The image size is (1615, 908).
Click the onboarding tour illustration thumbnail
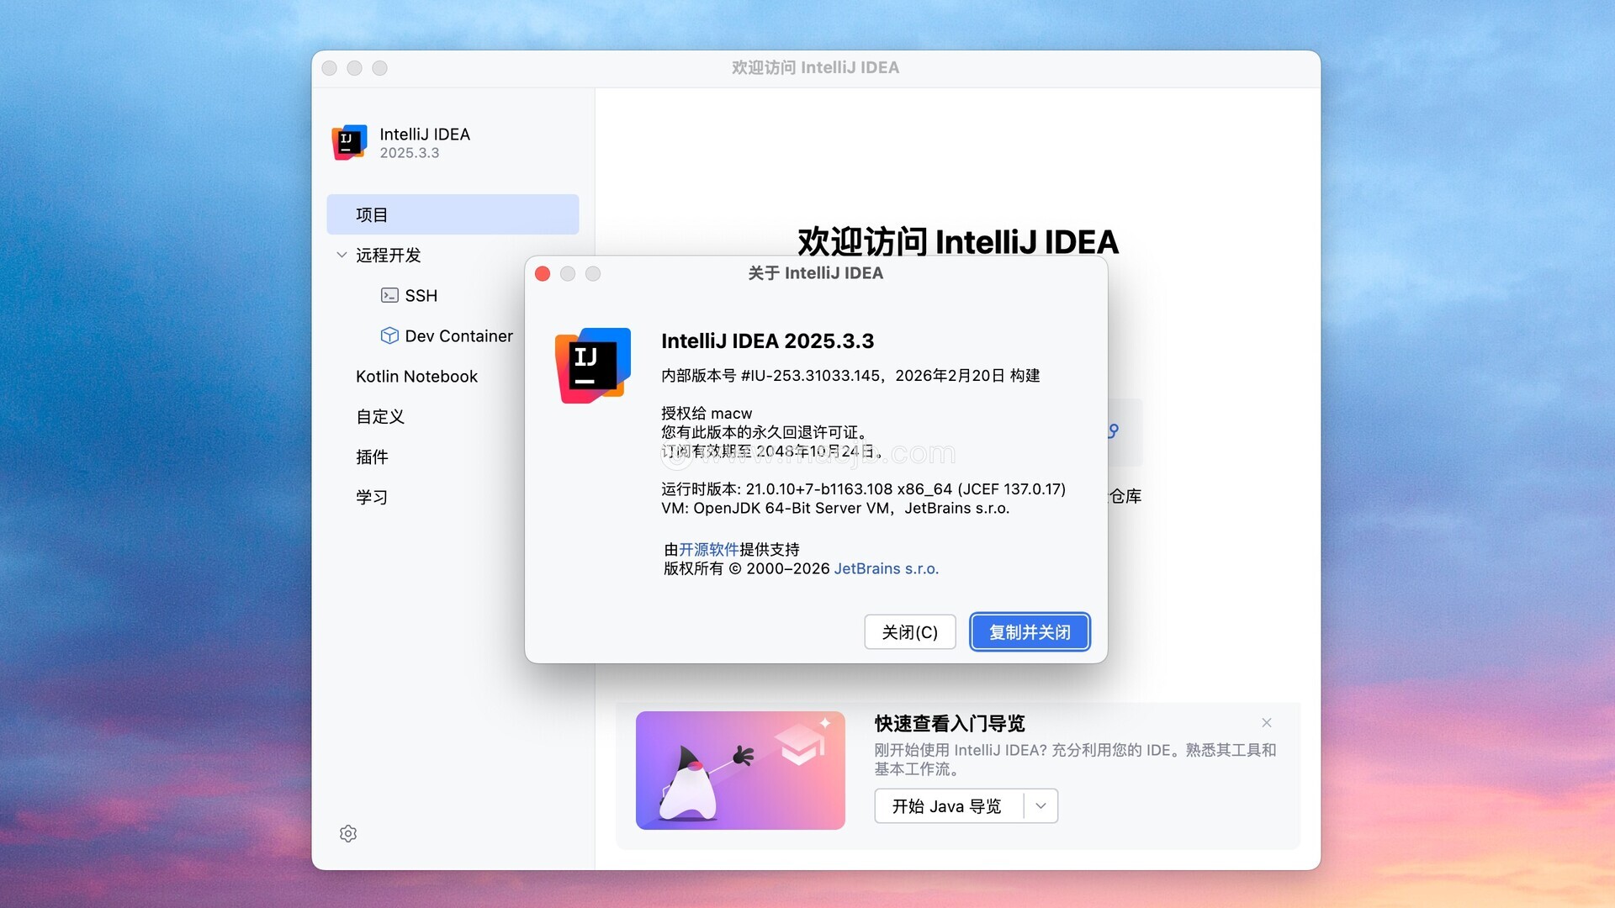point(740,770)
